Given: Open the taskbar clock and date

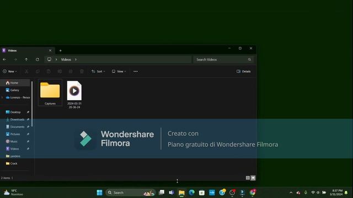Looking at the screenshot, I should tap(336, 193).
